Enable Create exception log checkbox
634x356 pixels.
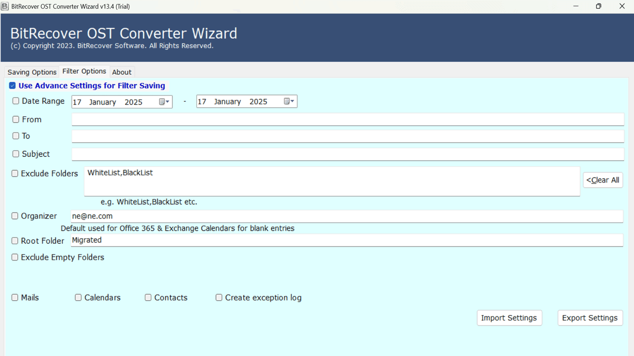click(219, 298)
